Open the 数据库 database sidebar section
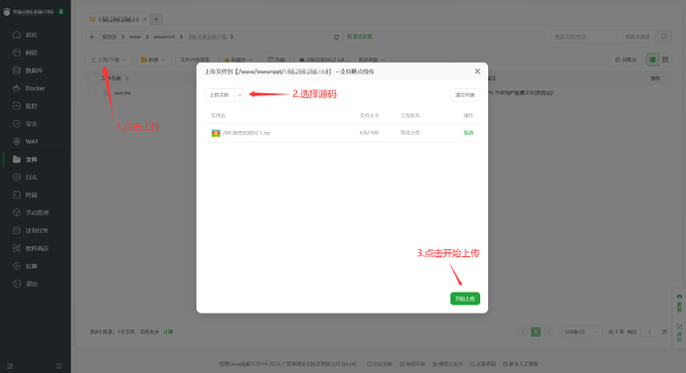This screenshot has height=373, width=686. pyautogui.click(x=32, y=70)
